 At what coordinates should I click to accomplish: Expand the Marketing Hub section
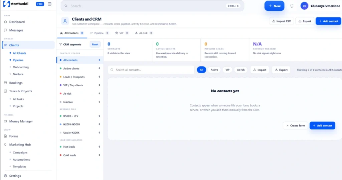click(x=20, y=145)
